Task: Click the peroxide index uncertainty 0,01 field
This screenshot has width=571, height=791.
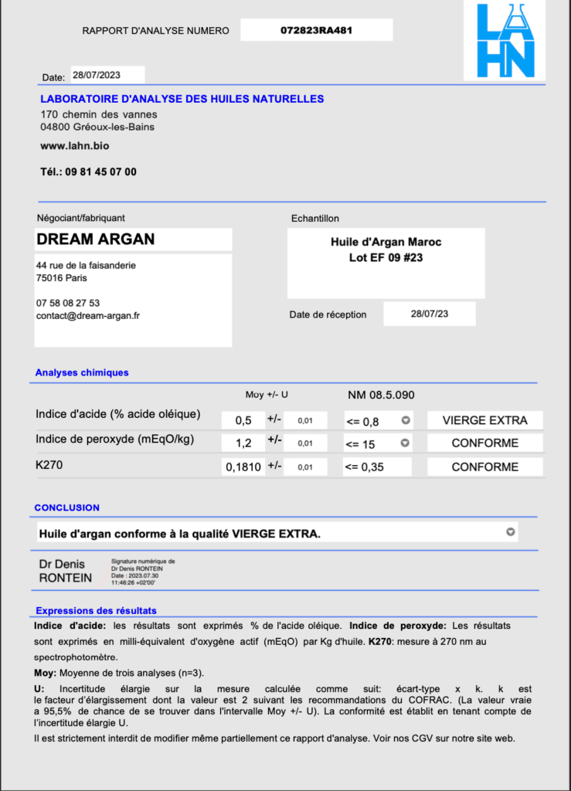Action: 305,443
